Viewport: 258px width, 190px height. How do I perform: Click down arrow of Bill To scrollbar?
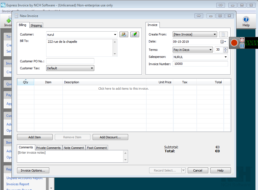click(x=115, y=54)
